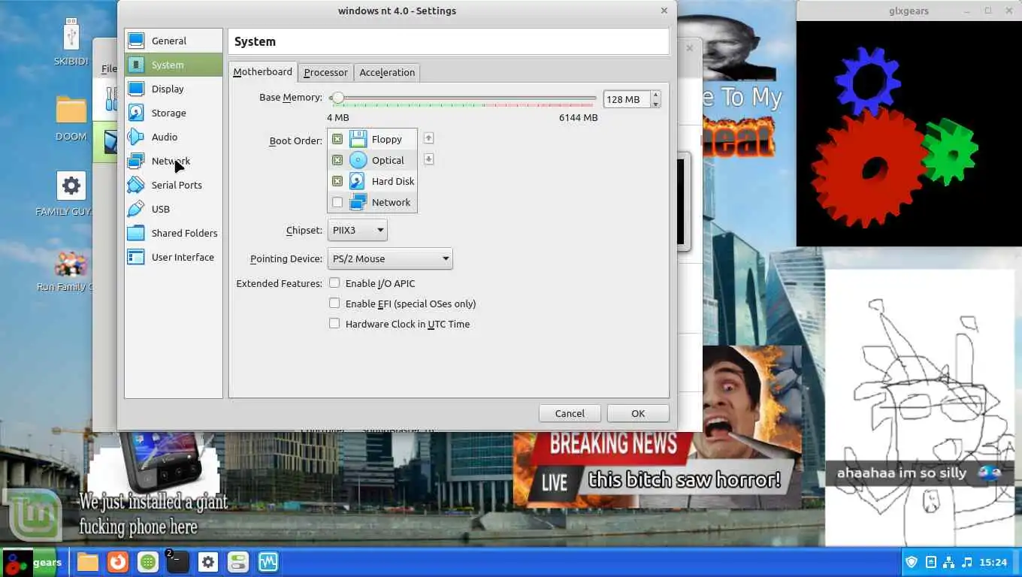Open the Serial Ports settings category
The height and width of the screenshot is (577, 1022).
(x=174, y=185)
